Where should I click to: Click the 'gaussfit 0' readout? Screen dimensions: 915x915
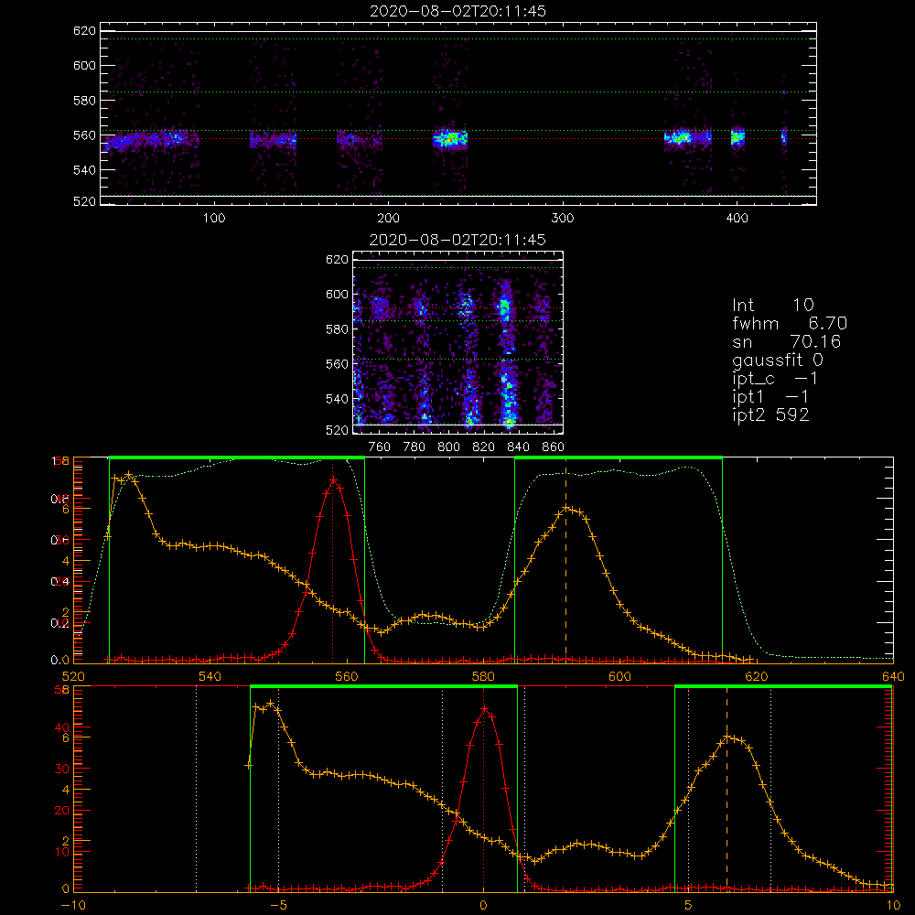[x=778, y=360]
